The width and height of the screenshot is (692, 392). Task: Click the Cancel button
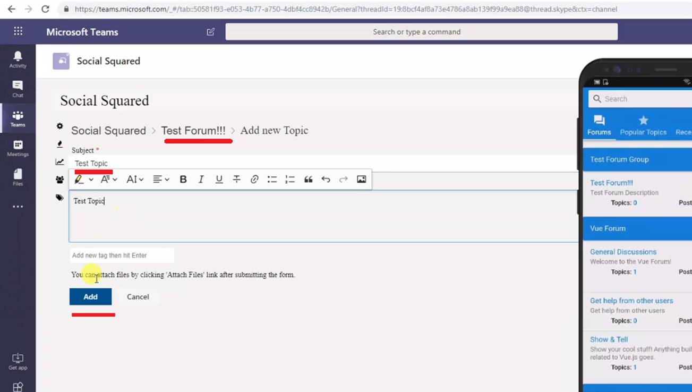point(138,296)
